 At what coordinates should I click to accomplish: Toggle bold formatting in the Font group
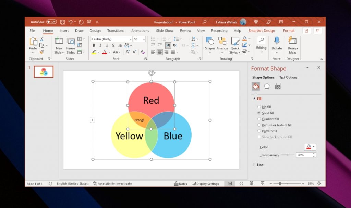click(94, 45)
